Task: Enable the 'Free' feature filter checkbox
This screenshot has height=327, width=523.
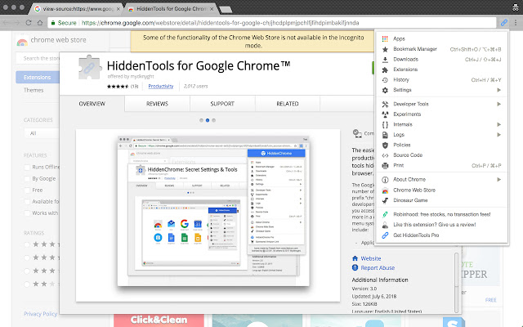Action: [x=29, y=190]
